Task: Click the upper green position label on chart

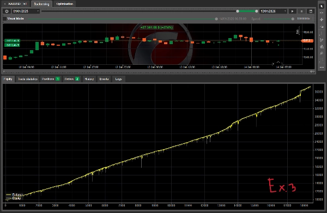Action: (12, 41)
